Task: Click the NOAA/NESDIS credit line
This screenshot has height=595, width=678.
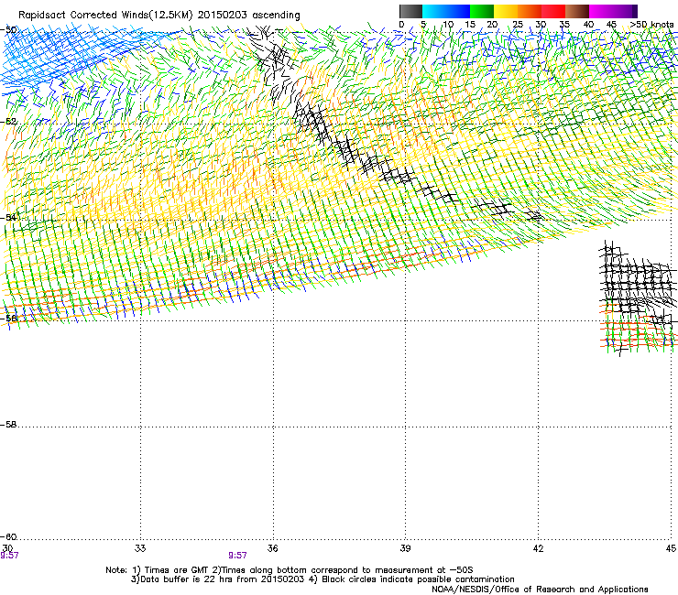Action: (540, 589)
